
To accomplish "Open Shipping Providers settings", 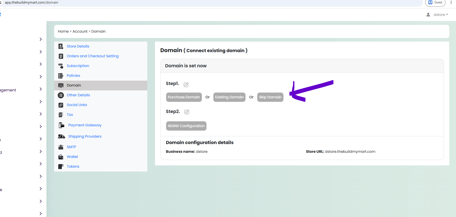I will coord(85,136).
